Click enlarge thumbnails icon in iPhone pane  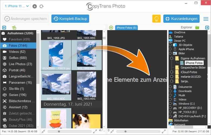[95, 132]
